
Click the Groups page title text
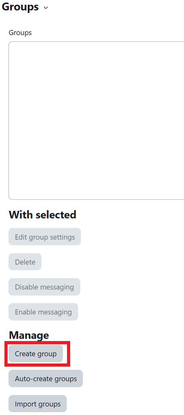[20, 7]
